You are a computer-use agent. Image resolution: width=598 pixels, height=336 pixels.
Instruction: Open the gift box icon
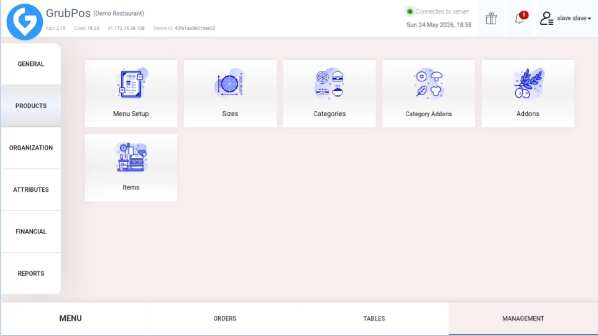pos(491,18)
